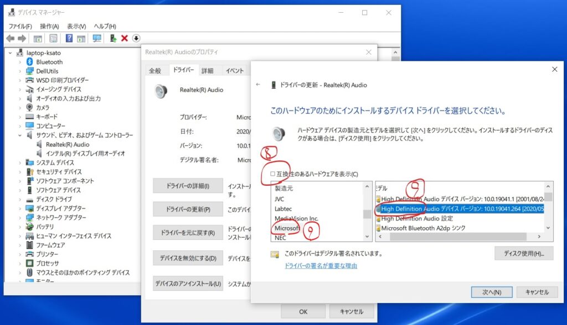Click ドライバーを元に戻す(R) button
The height and width of the screenshot is (325, 567).
tap(188, 233)
